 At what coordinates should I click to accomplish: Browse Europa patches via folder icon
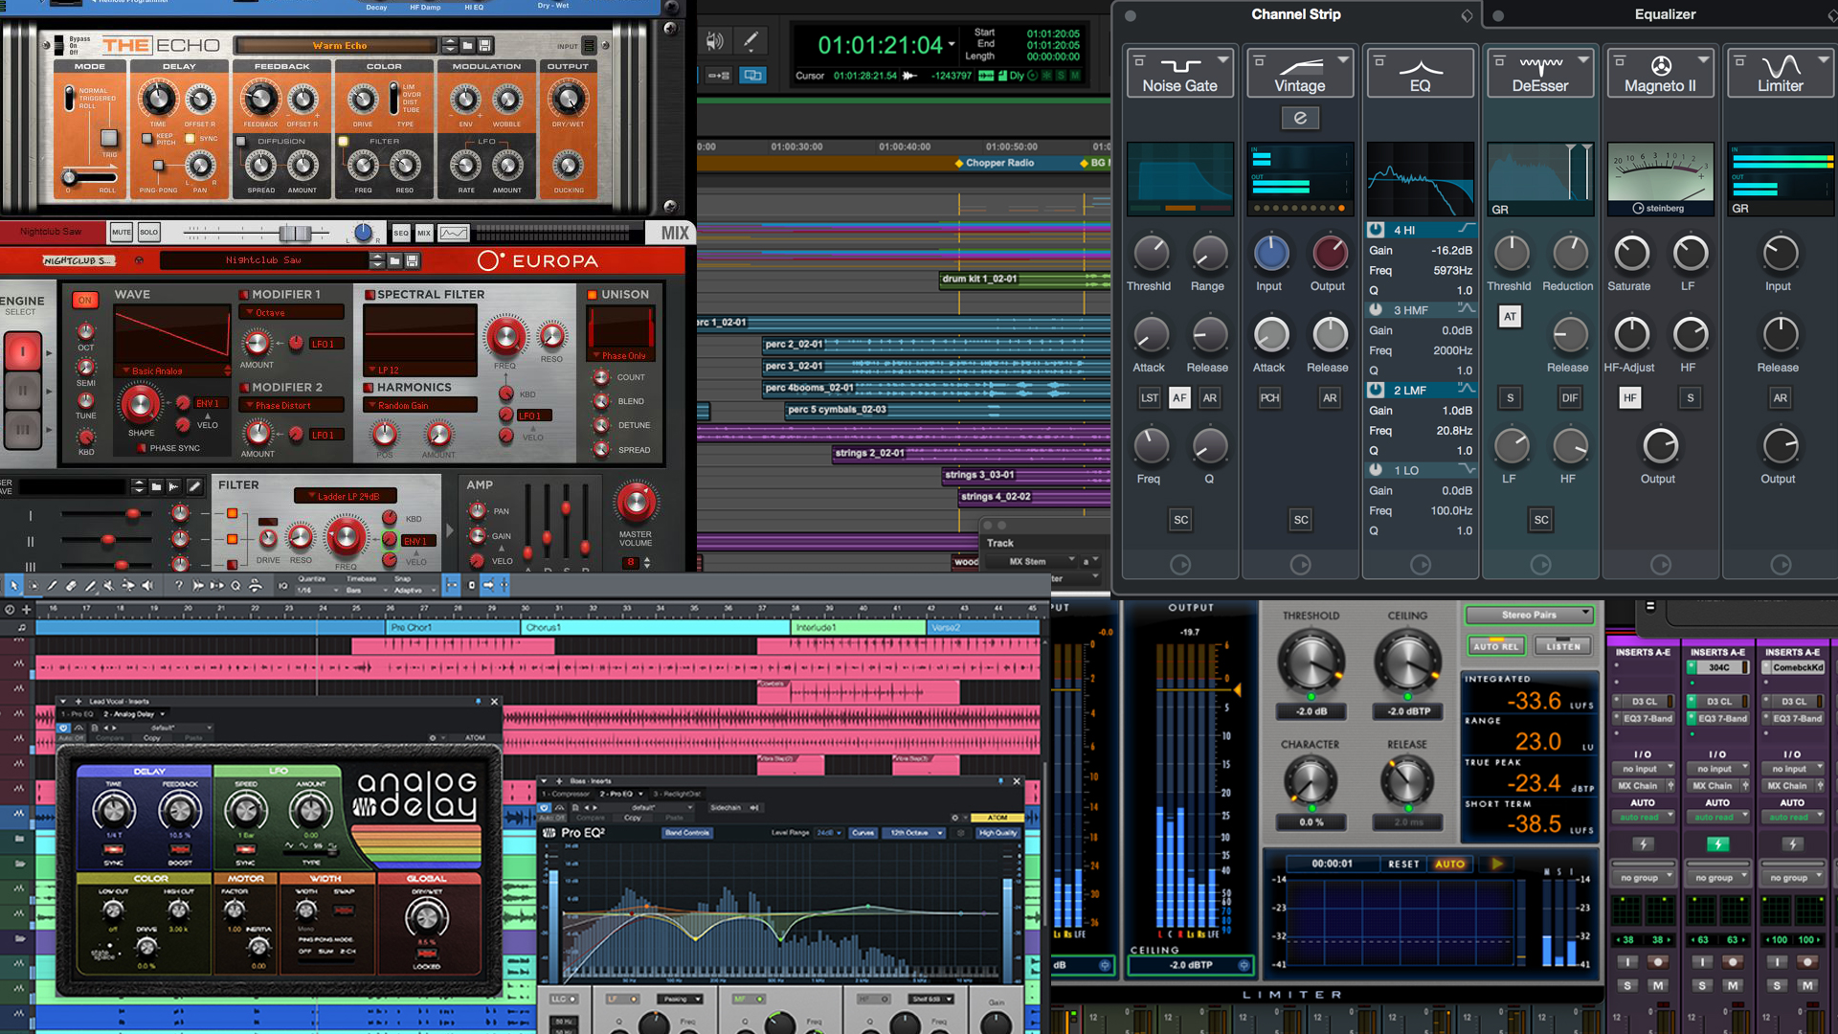point(394,260)
